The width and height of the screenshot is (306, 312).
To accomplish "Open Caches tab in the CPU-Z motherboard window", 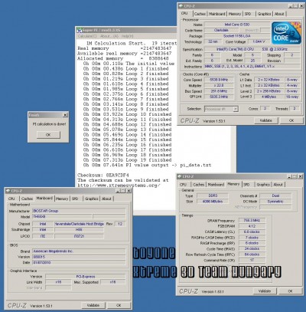I will point(27,199).
